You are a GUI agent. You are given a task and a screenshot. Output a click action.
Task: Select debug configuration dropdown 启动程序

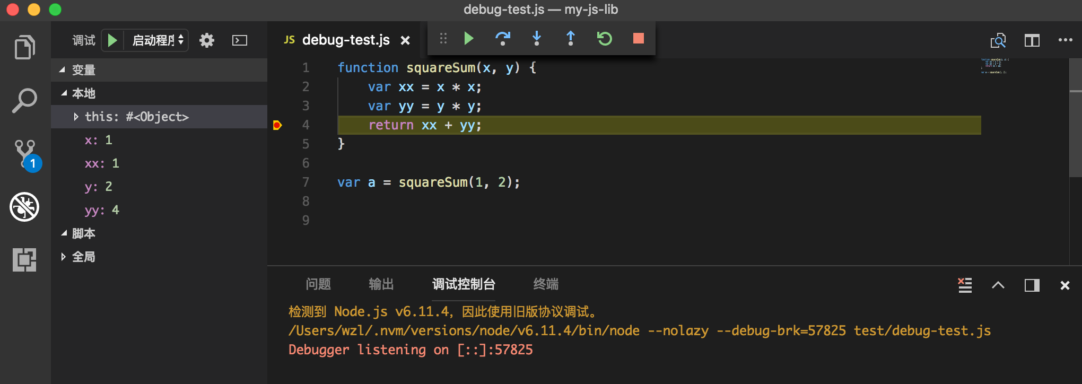[x=157, y=40]
